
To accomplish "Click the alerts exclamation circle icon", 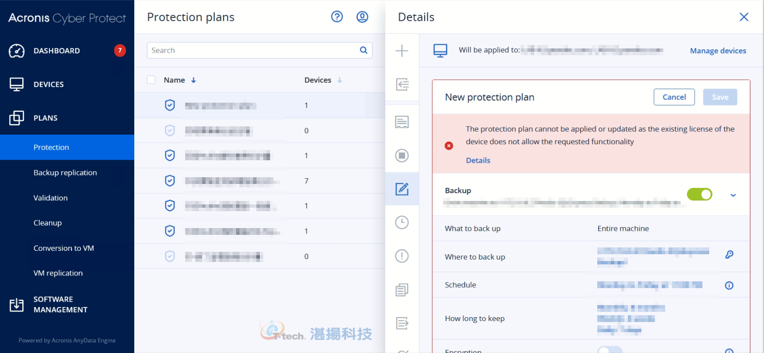I will [402, 256].
